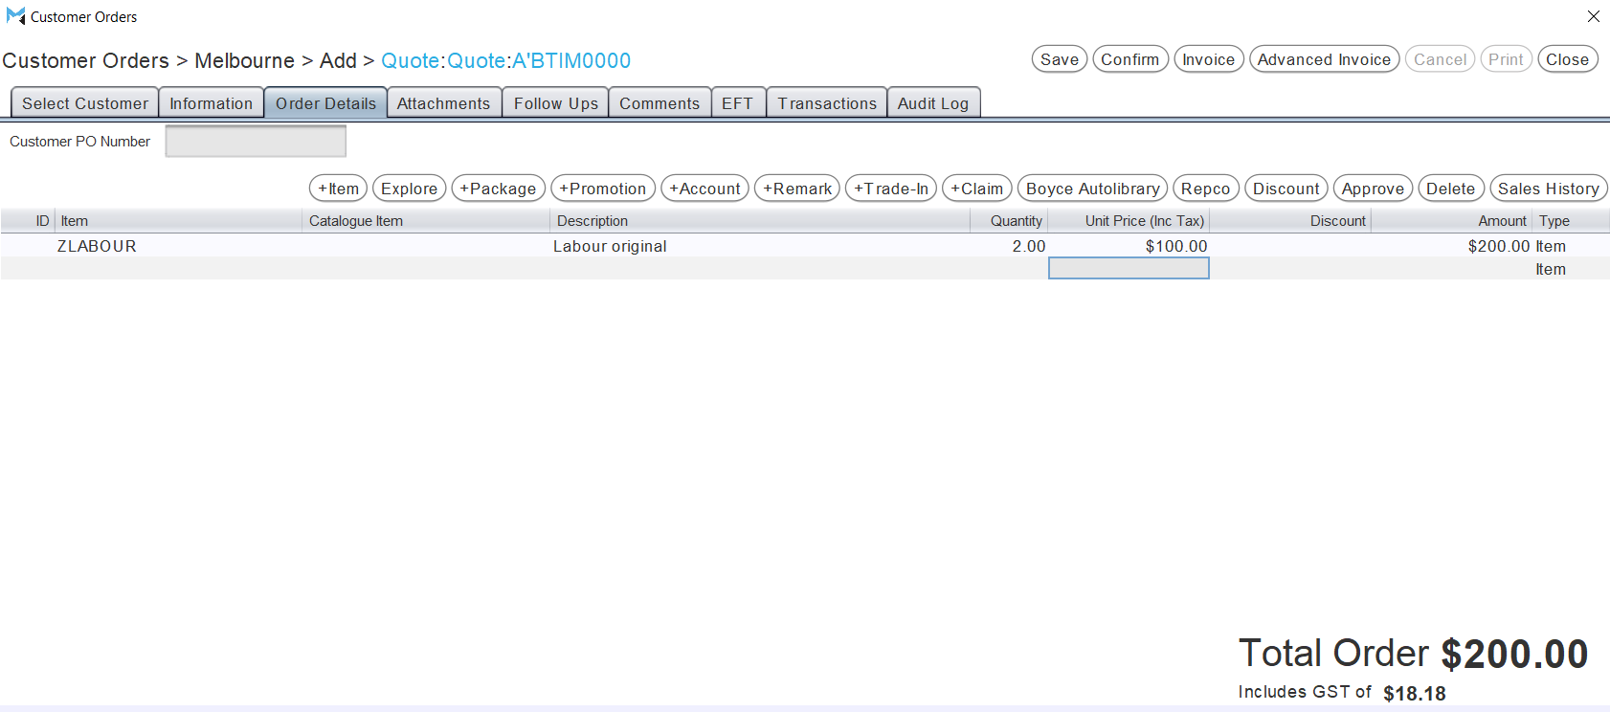Apply a Discount via the Discount button
Viewport: 1610px width, 712px height.
[x=1286, y=189]
